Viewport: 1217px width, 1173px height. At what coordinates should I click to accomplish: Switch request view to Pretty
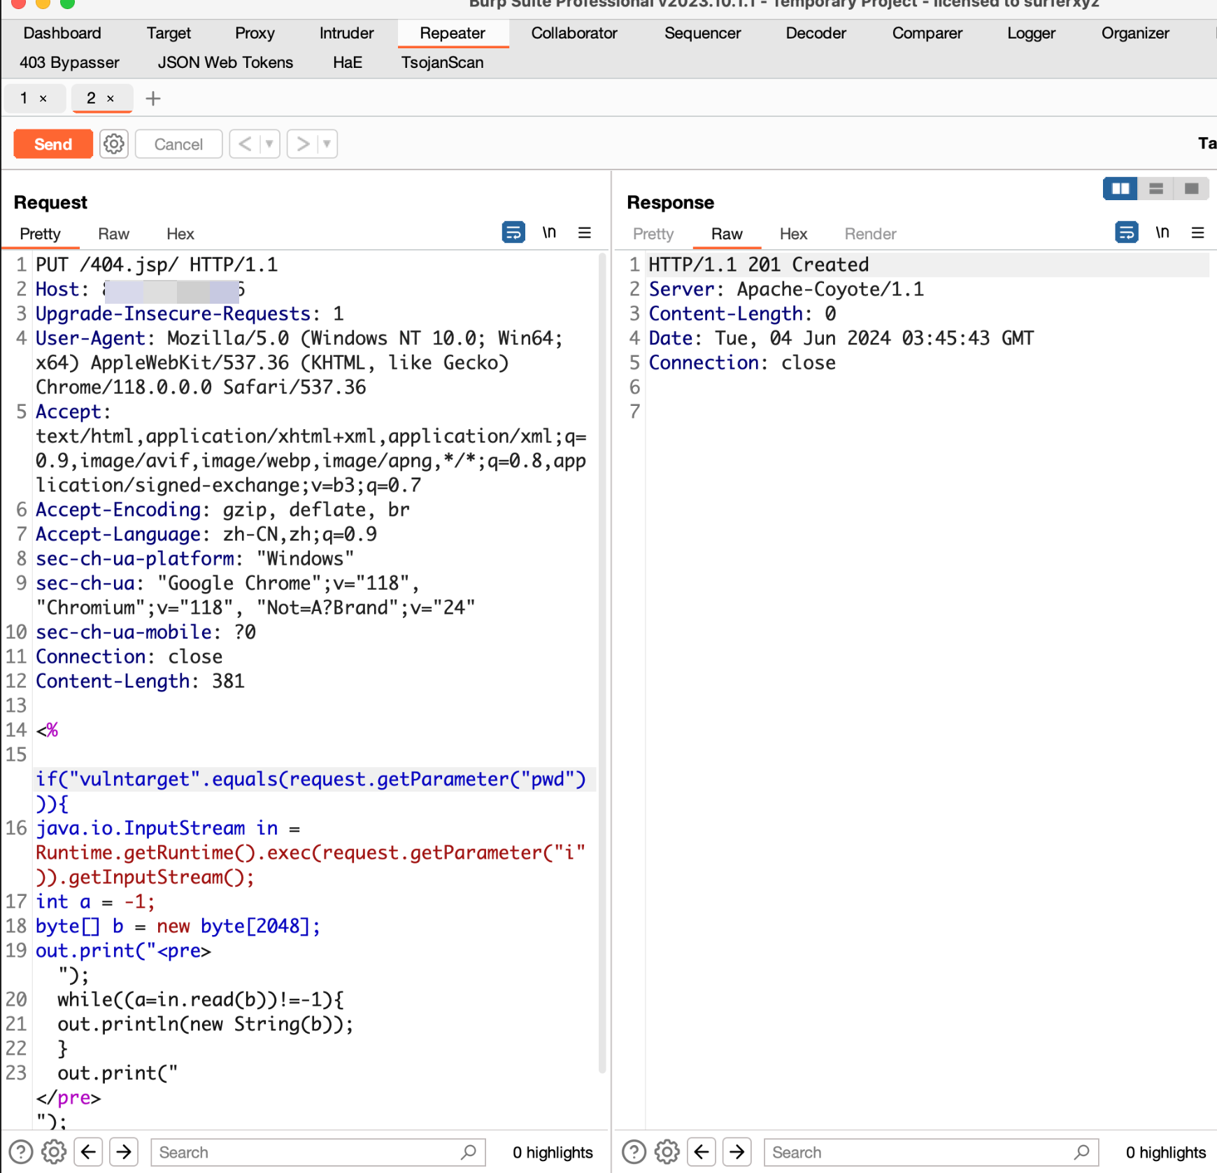pos(40,234)
